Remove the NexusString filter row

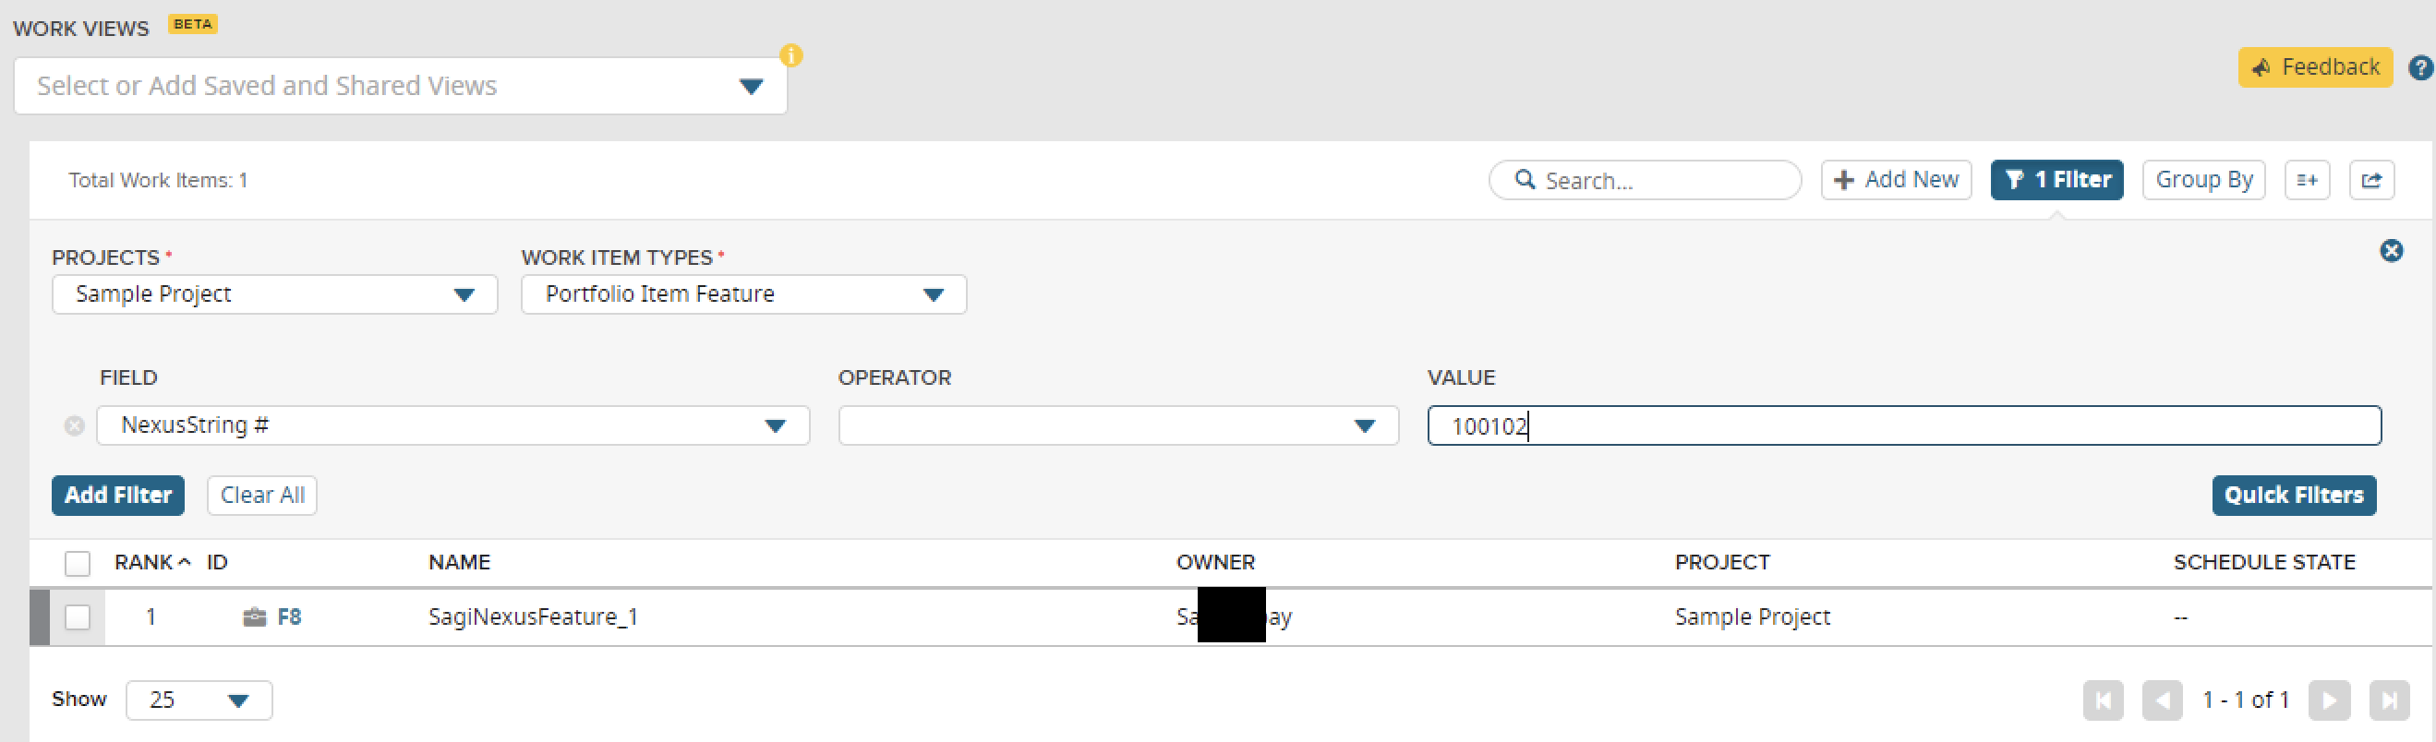75,425
